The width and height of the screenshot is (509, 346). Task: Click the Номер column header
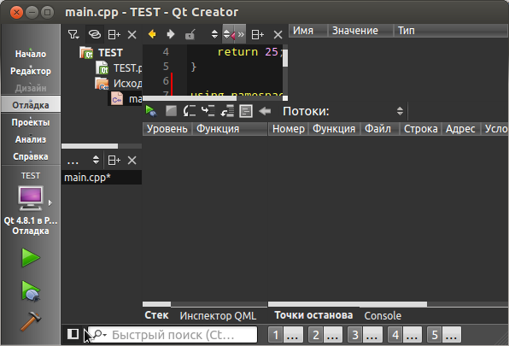(x=289, y=129)
